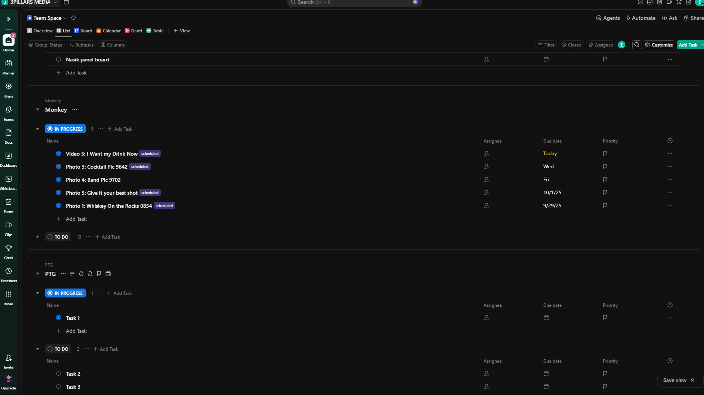Expand the collapsed TO DO group in Monkey
This screenshot has height=395, width=704.
[38, 237]
